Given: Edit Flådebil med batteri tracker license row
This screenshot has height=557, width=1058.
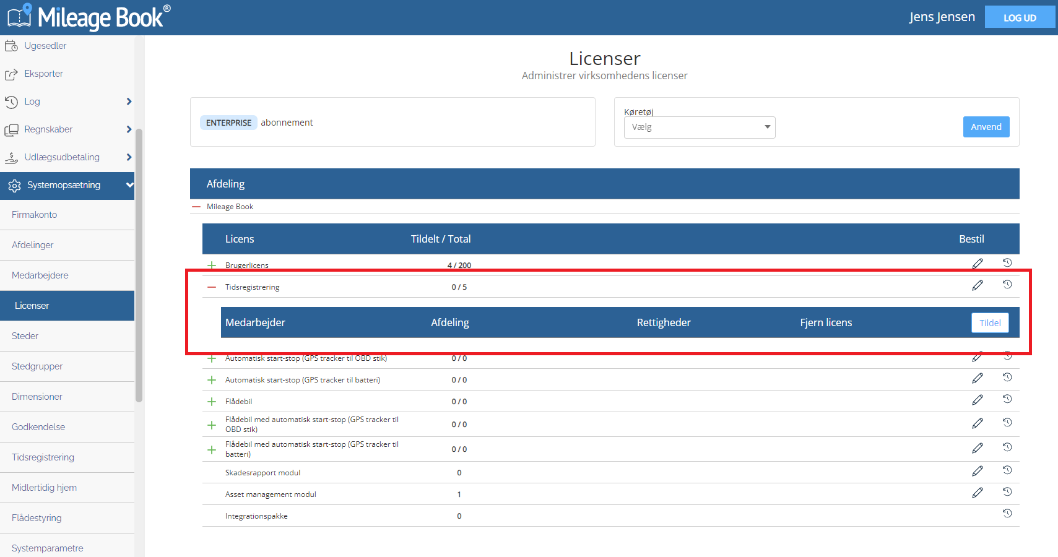Looking at the screenshot, I should click(x=978, y=448).
